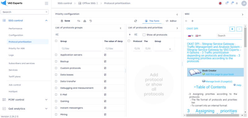248x118 pixels.
Task: Go forward in WiKi with right arrow
Action: (x=192, y=21)
